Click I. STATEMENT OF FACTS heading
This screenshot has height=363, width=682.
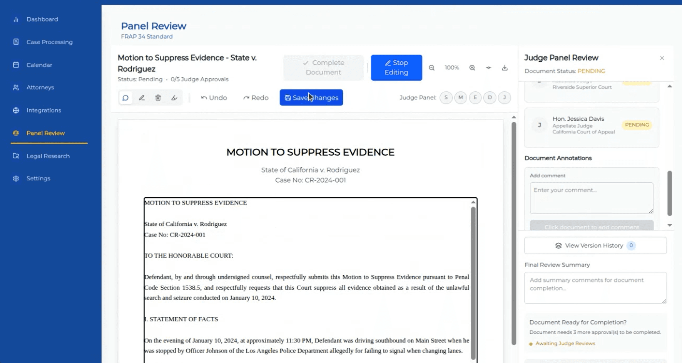[181, 319]
